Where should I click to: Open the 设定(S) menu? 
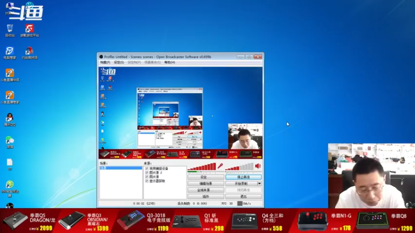pos(119,62)
